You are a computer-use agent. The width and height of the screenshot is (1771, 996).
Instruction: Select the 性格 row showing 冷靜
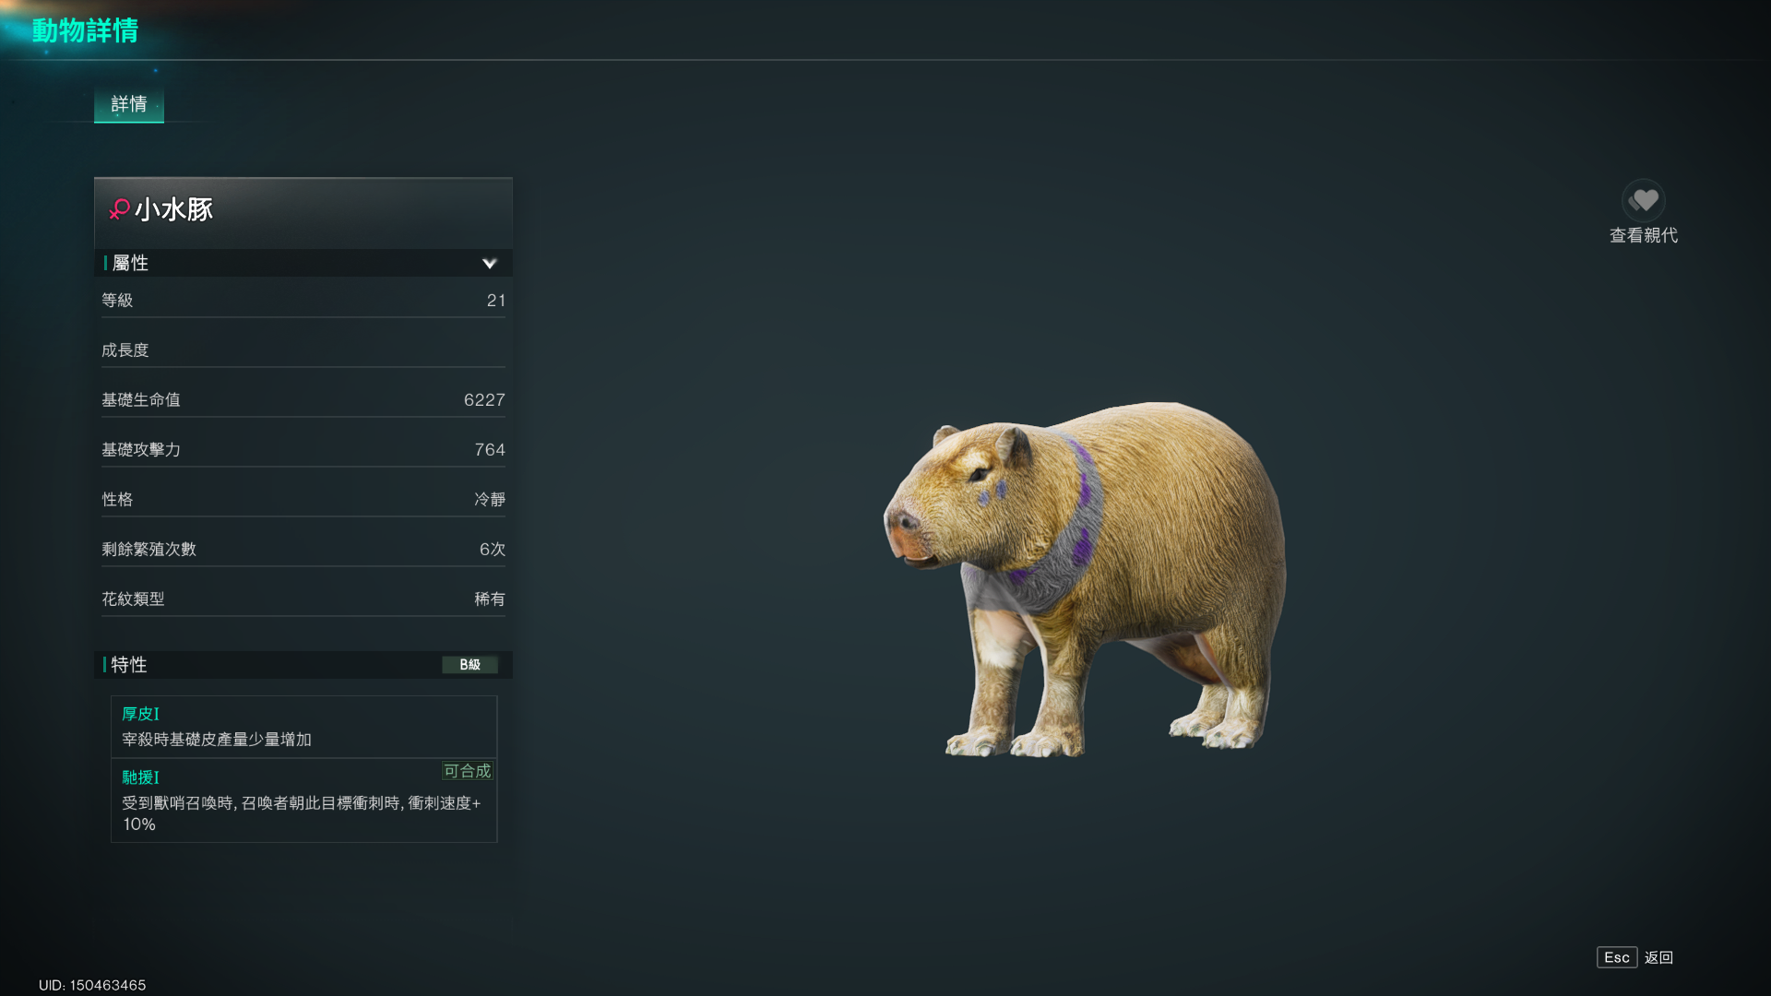[303, 500]
